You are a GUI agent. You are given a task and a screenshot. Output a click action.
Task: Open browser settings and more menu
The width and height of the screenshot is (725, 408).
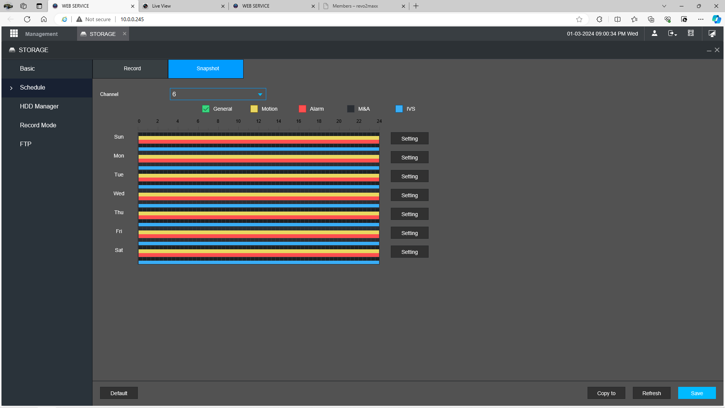tap(701, 19)
